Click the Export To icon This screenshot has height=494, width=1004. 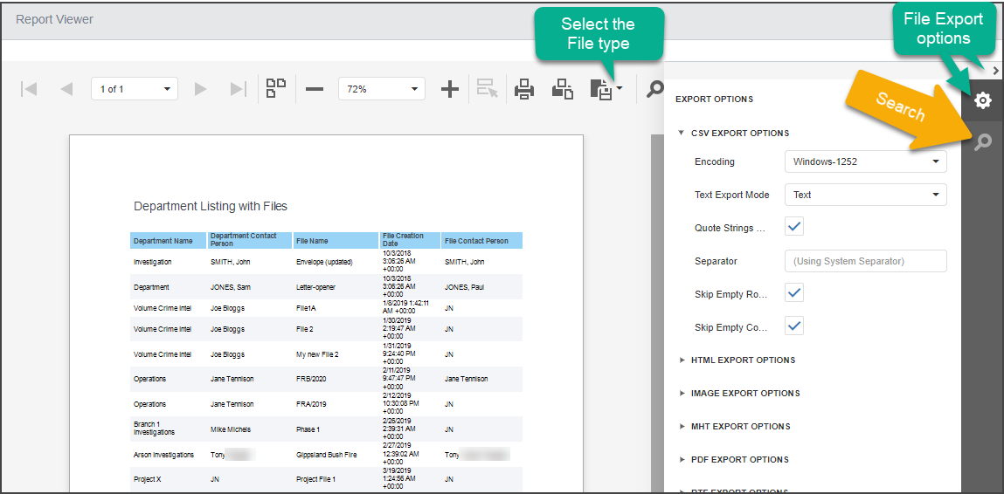click(601, 90)
